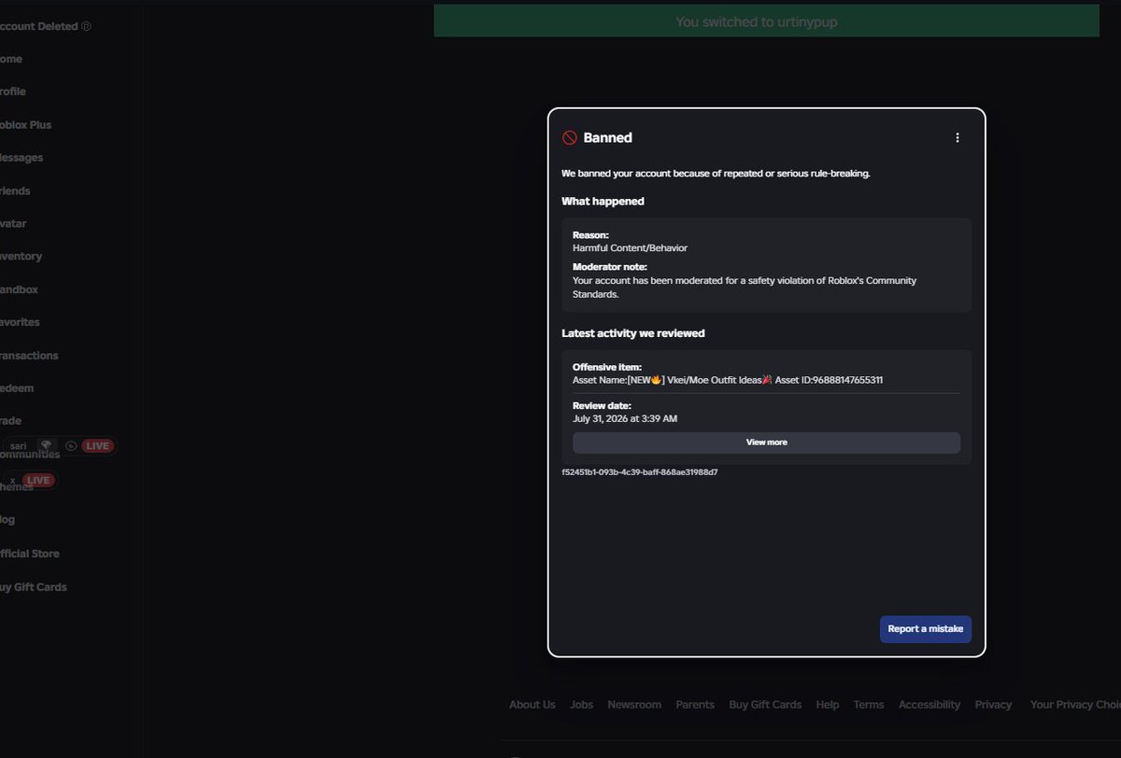Click the Jobs footer link

(581, 705)
